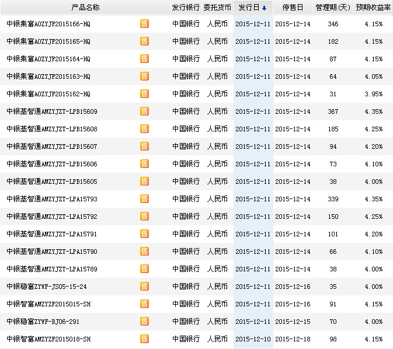Click the 3.95% expected yield cell

point(374,94)
